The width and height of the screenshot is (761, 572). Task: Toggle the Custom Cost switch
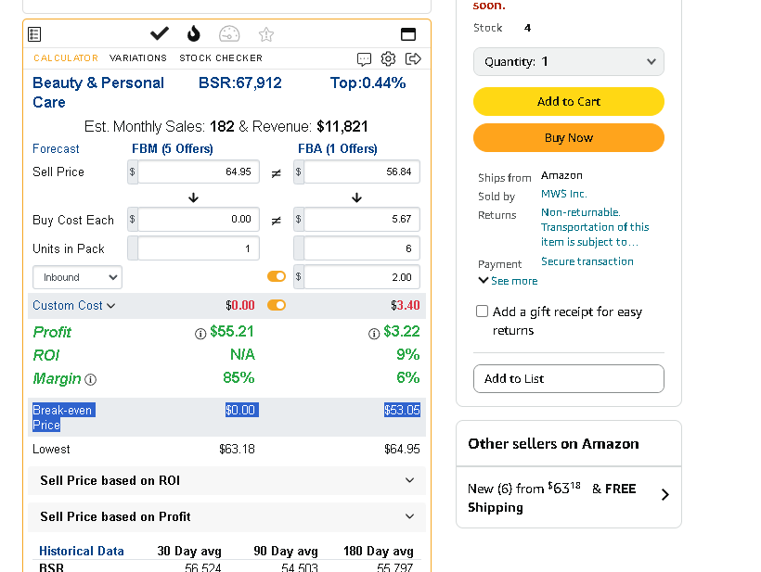[x=277, y=305]
